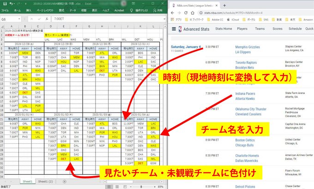Viewport: 314px width, 189px height.
Task: Click the browser address bar URL
Action: coord(233,13)
